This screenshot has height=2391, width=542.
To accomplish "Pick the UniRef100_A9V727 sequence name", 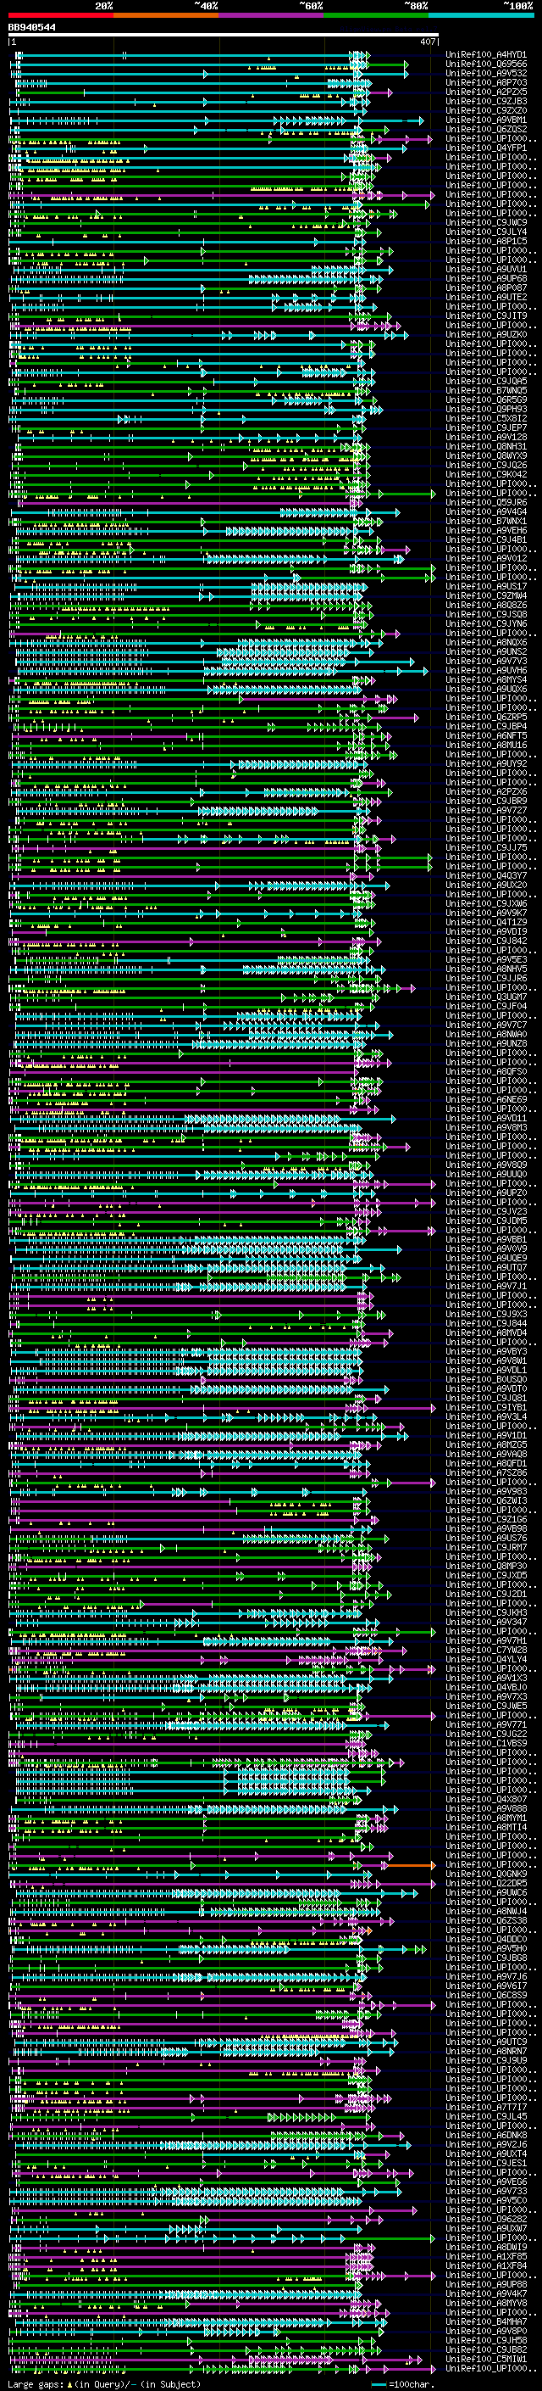I will [485, 810].
